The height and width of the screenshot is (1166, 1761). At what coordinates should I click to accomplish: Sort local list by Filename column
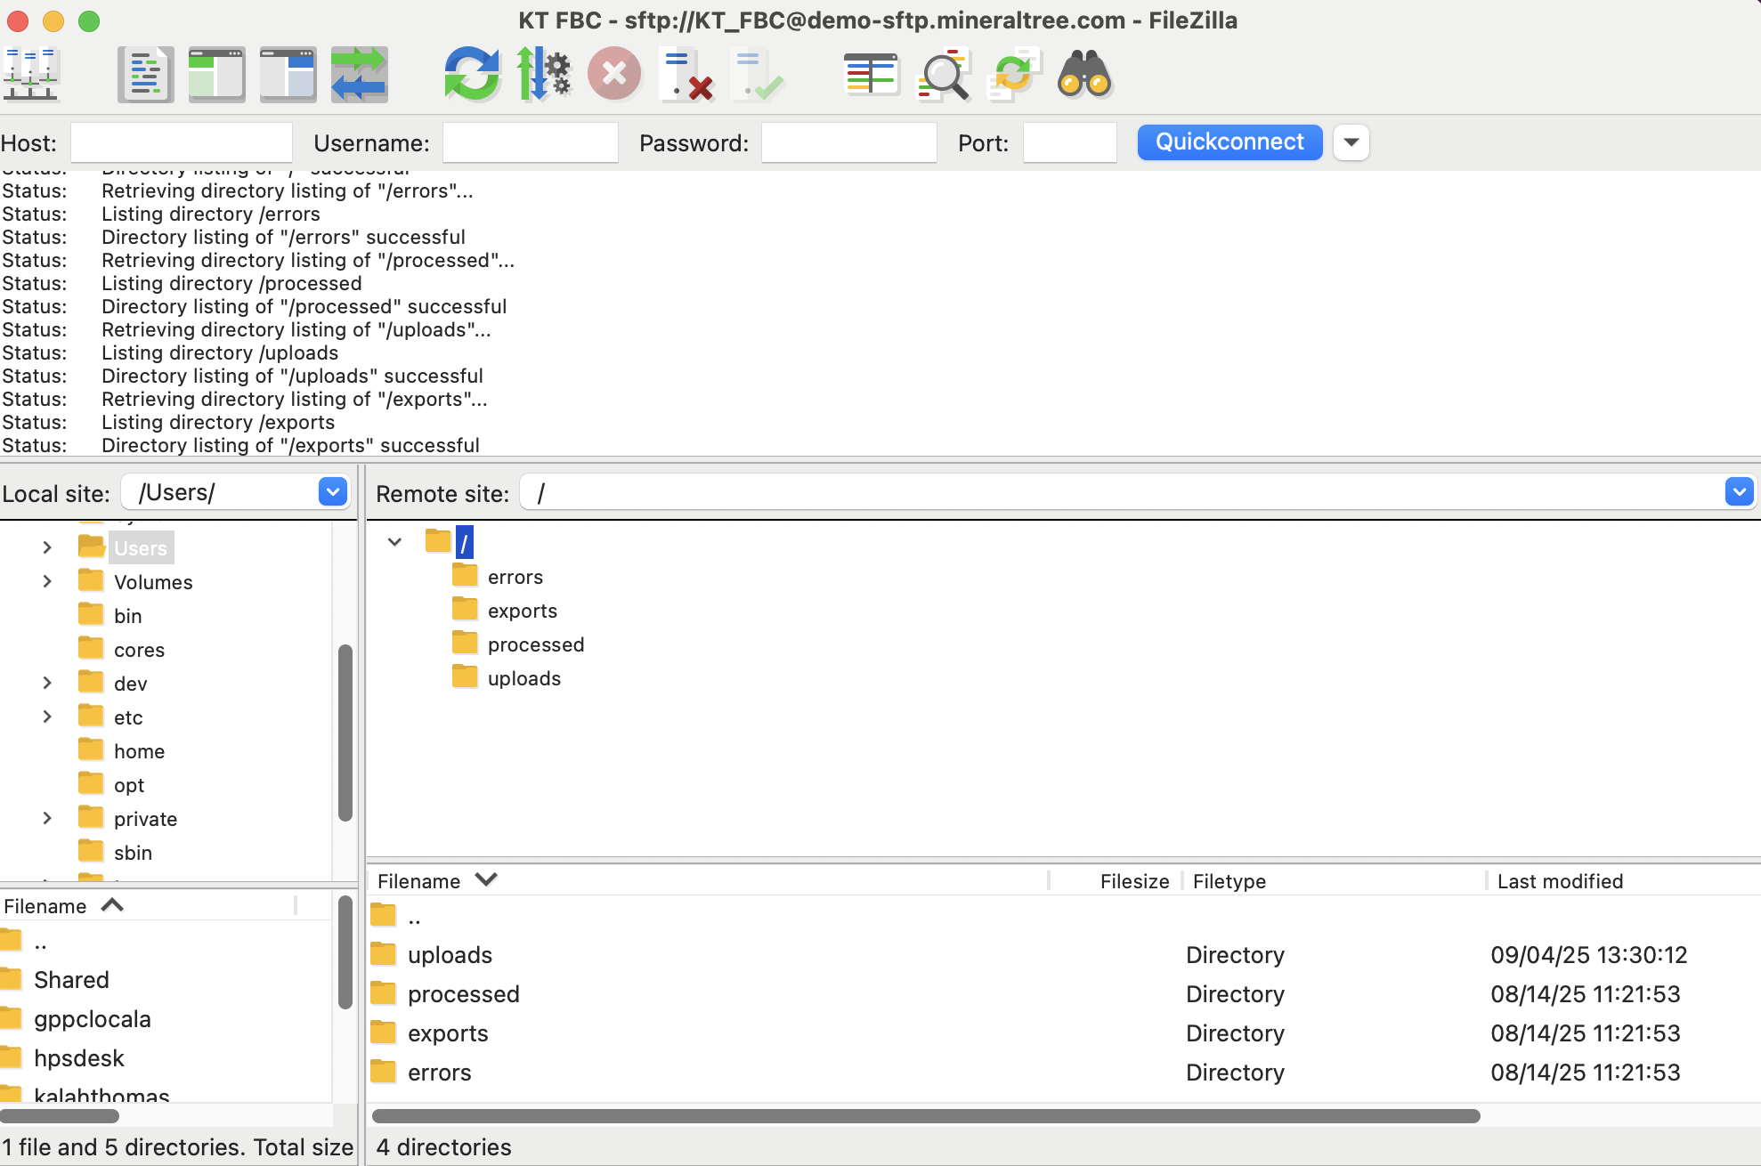coord(147,906)
